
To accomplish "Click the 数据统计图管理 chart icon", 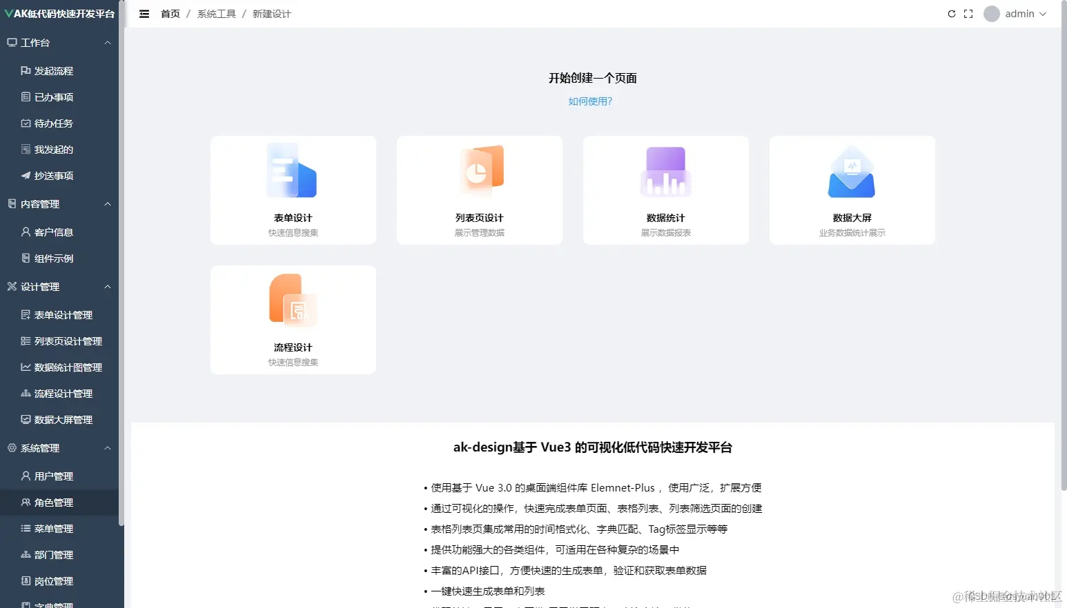I will pos(25,367).
